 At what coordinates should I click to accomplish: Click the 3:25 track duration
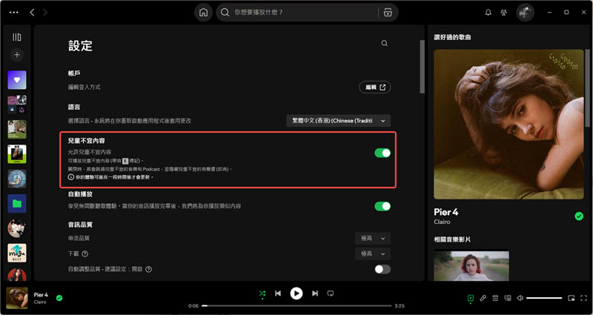tap(400, 306)
